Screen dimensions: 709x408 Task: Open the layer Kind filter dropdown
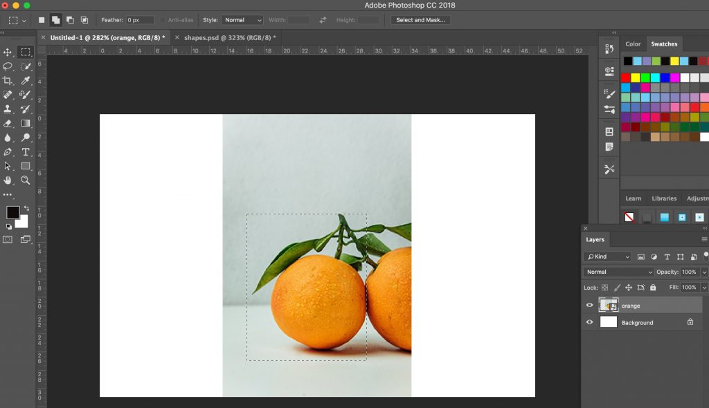point(607,256)
